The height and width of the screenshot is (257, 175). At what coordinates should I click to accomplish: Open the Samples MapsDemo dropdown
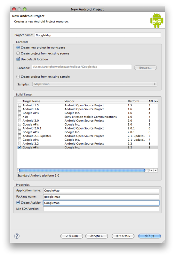click(x=95, y=84)
